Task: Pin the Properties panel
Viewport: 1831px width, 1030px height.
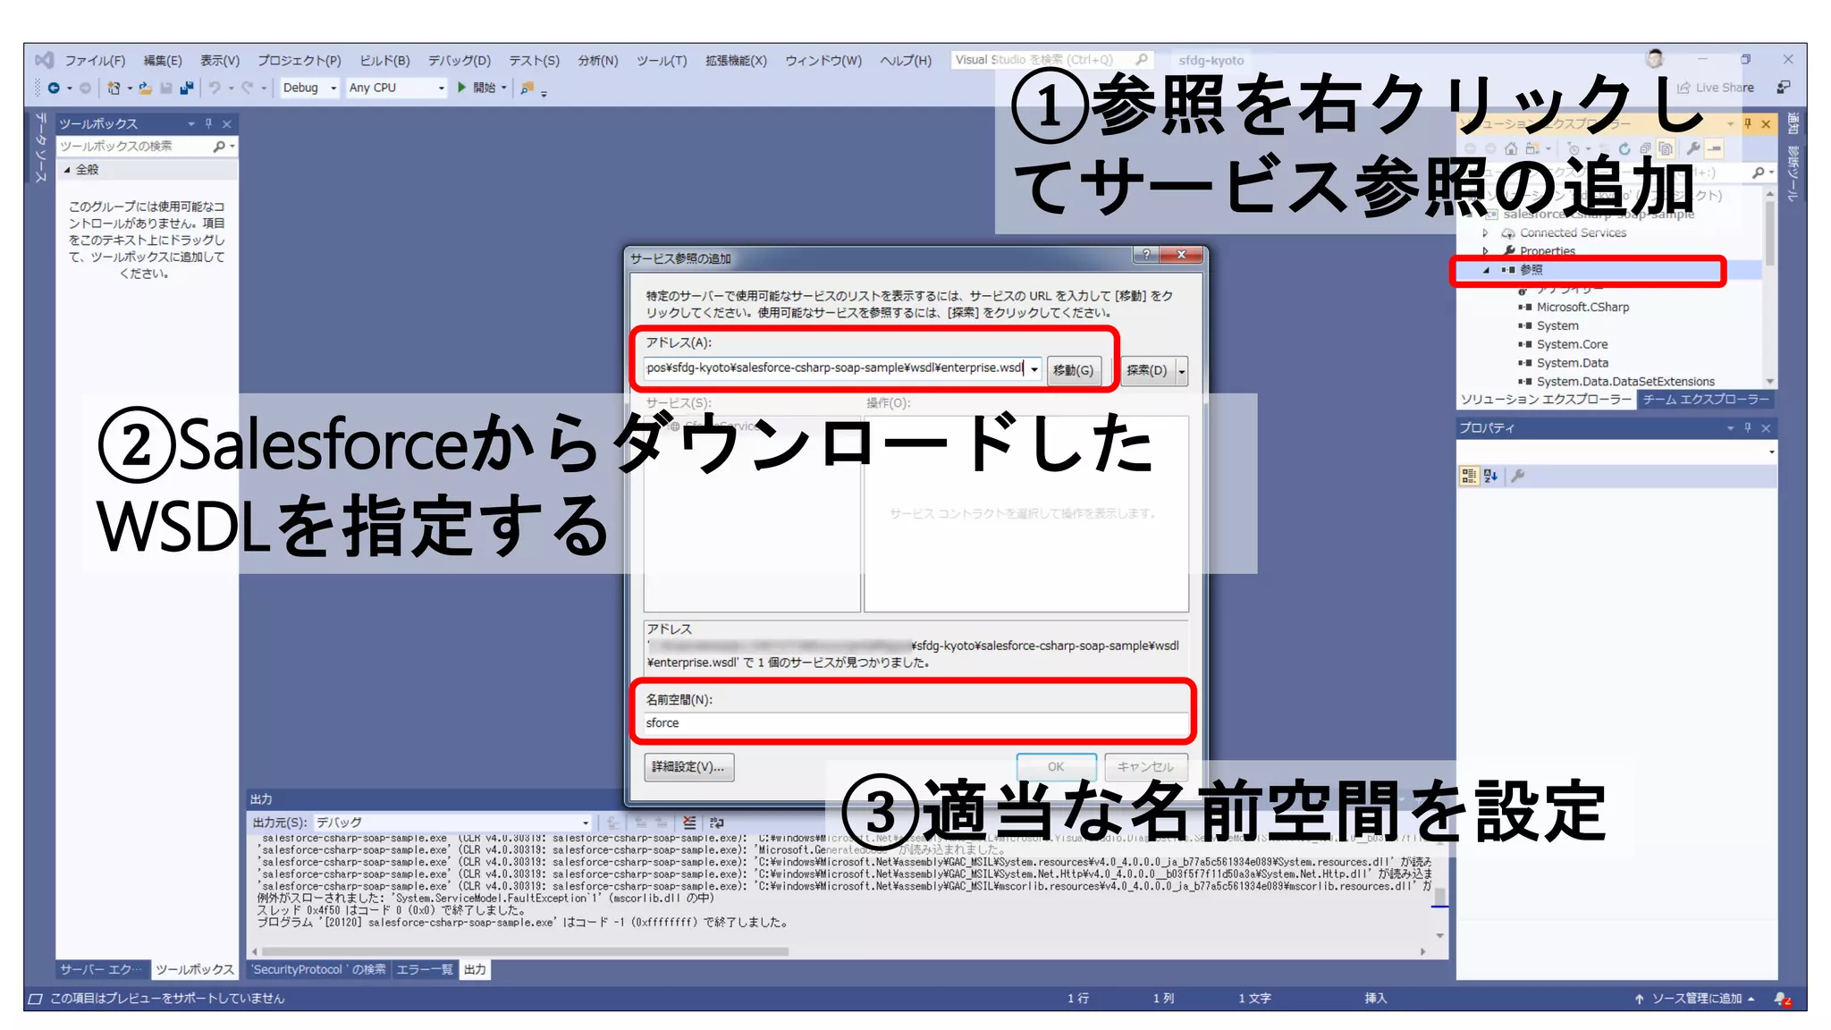Action: [x=1748, y=428]
